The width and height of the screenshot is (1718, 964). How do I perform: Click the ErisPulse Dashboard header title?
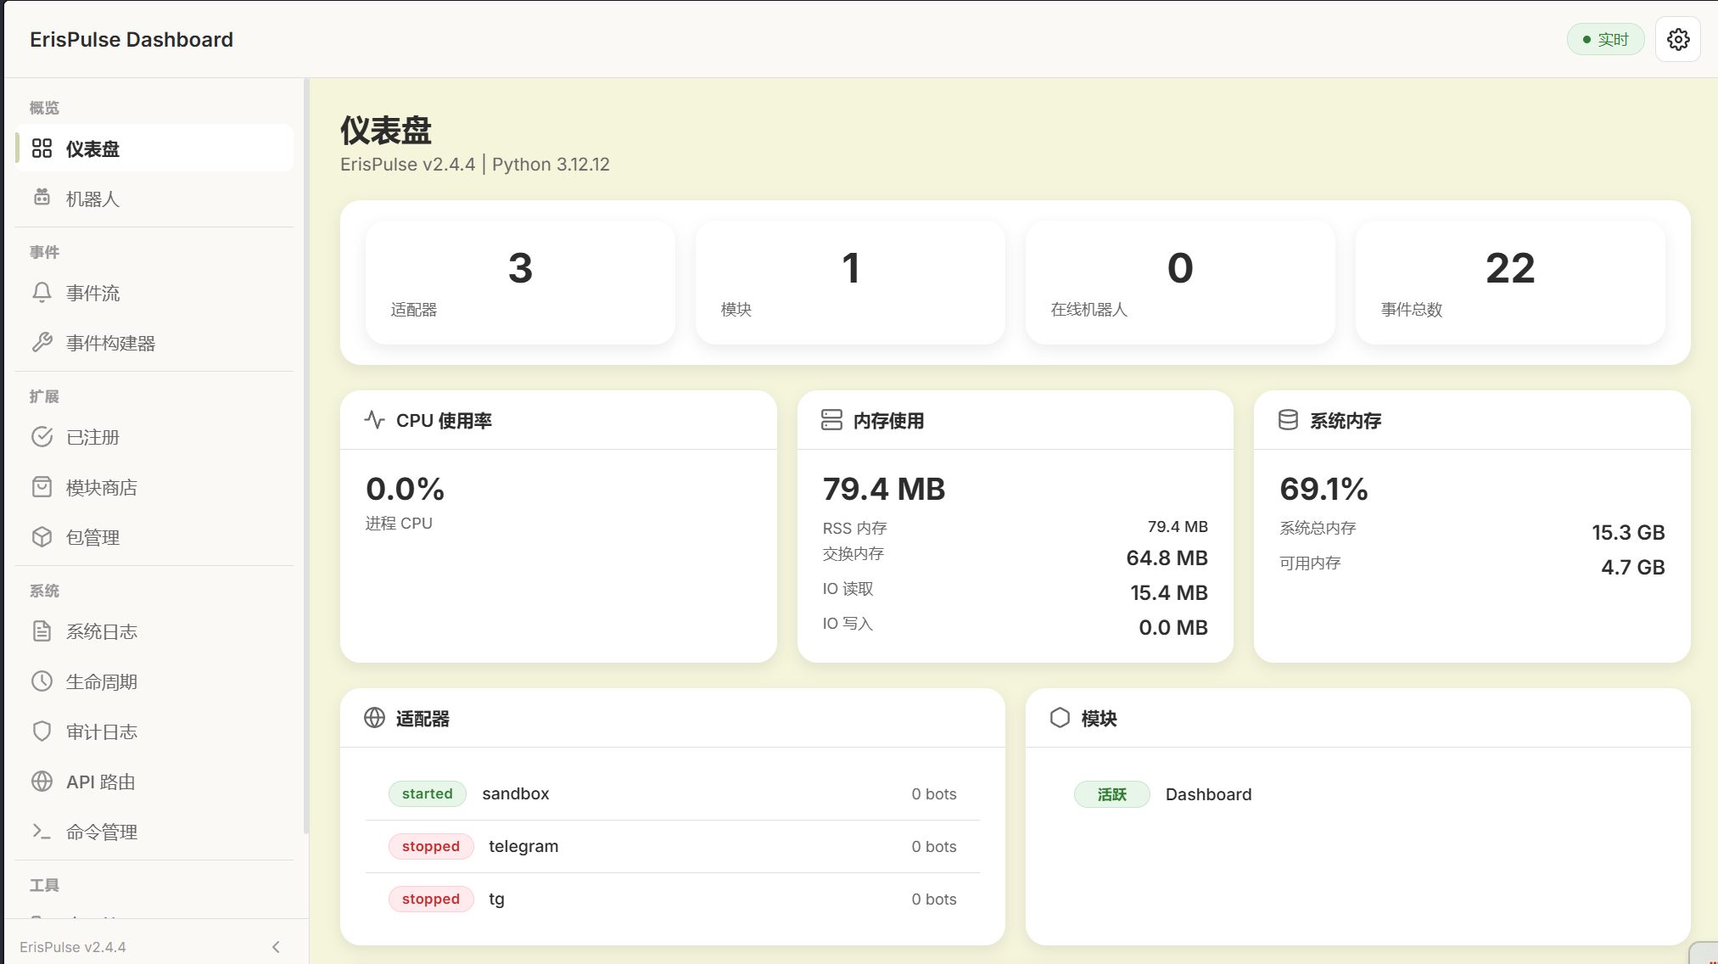[x=132, y=40]
